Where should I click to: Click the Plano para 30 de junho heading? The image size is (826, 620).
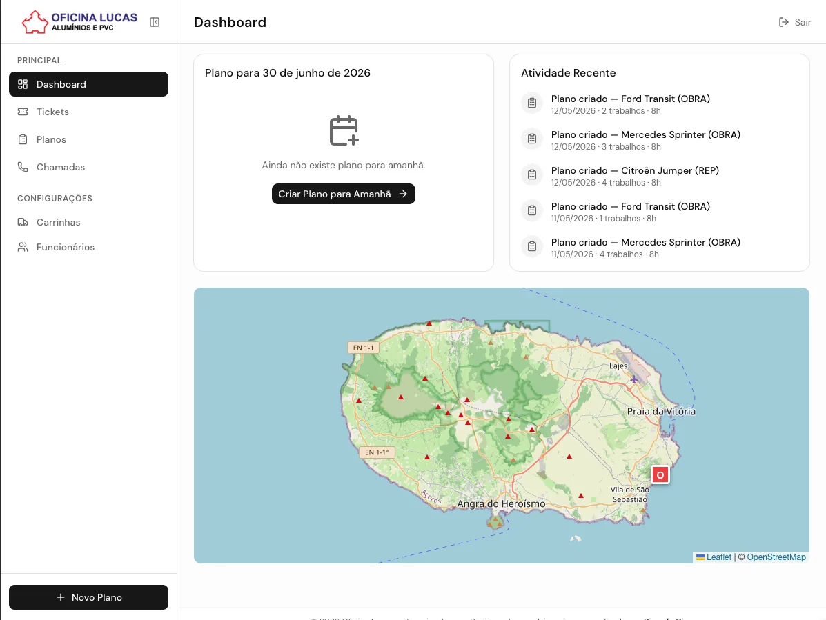288,73
